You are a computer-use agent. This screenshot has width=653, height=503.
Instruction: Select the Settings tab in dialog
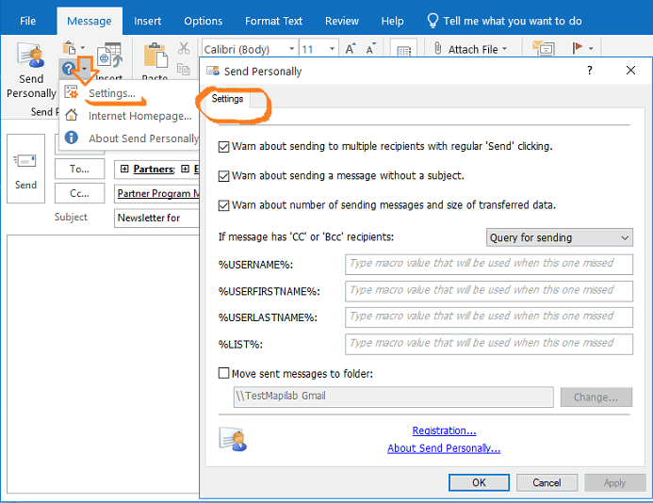(227, 99)
